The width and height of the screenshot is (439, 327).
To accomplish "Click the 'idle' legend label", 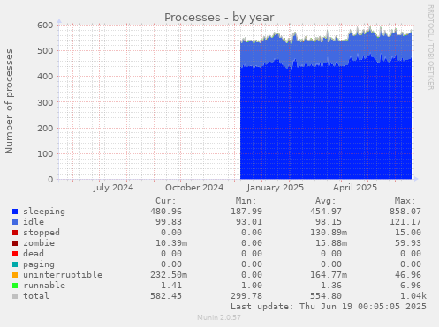I will pos(34,222).
